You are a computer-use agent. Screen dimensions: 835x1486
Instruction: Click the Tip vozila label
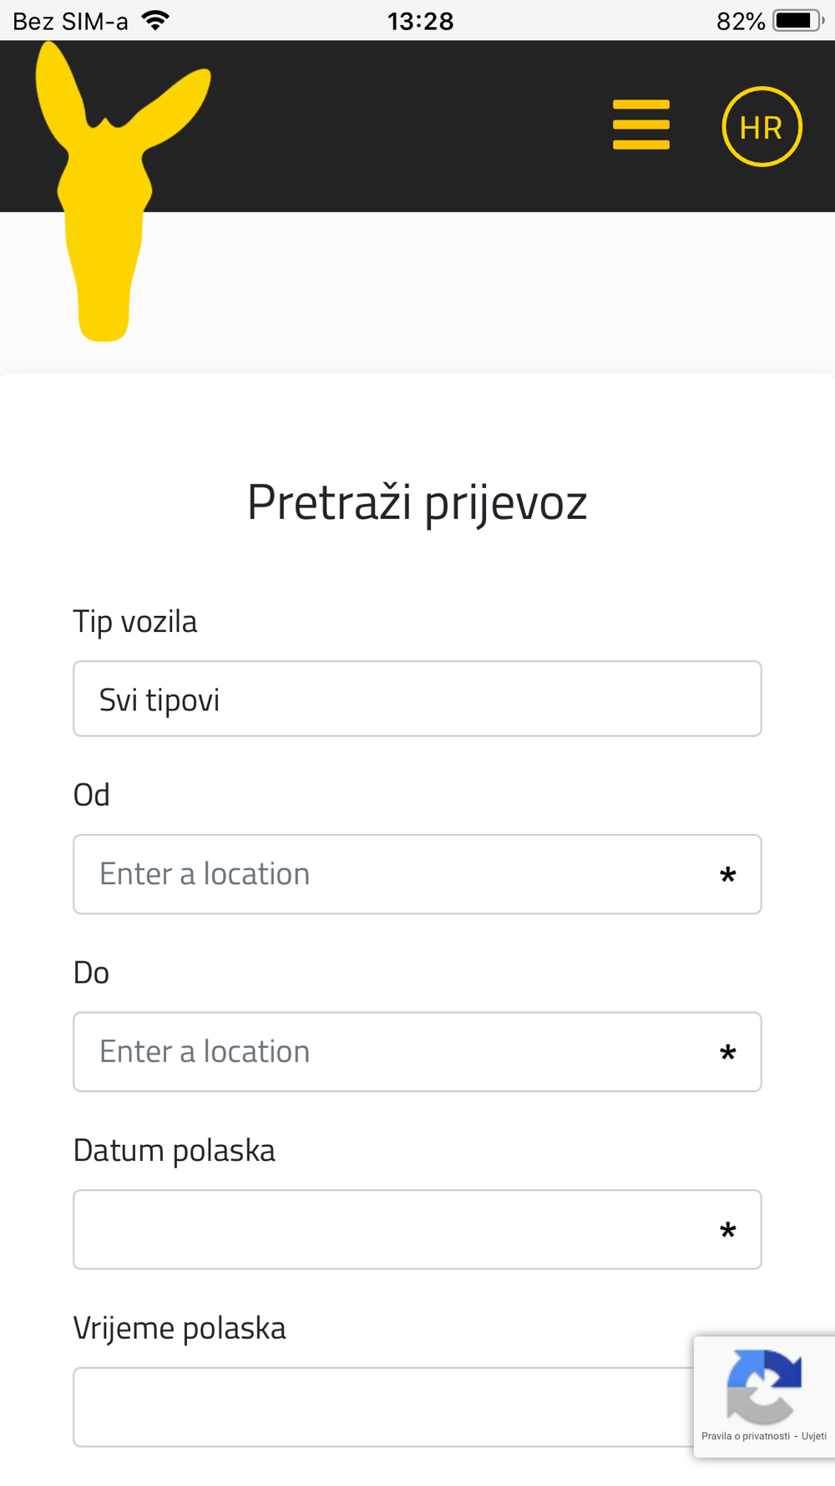pyautogui.click(x=135, y=622)
